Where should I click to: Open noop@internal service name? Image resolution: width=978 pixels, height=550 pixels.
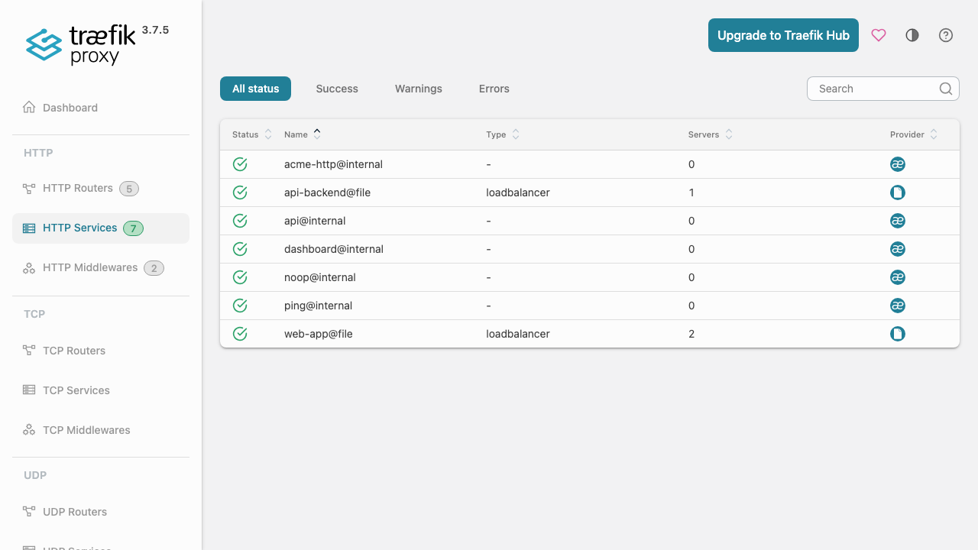pyautogui.click(x=320, y=277)
